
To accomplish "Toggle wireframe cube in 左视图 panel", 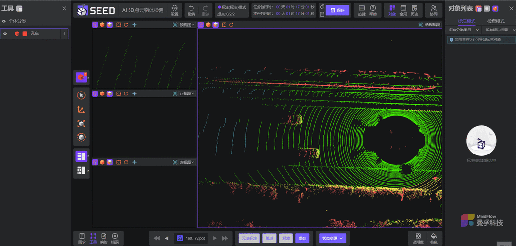I will point(95,162).
